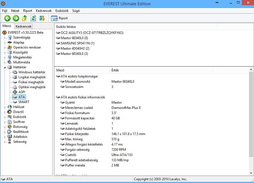The image size is (254, 183).
Task: Select Windows háttértár in tree
Action: (32, 72)
